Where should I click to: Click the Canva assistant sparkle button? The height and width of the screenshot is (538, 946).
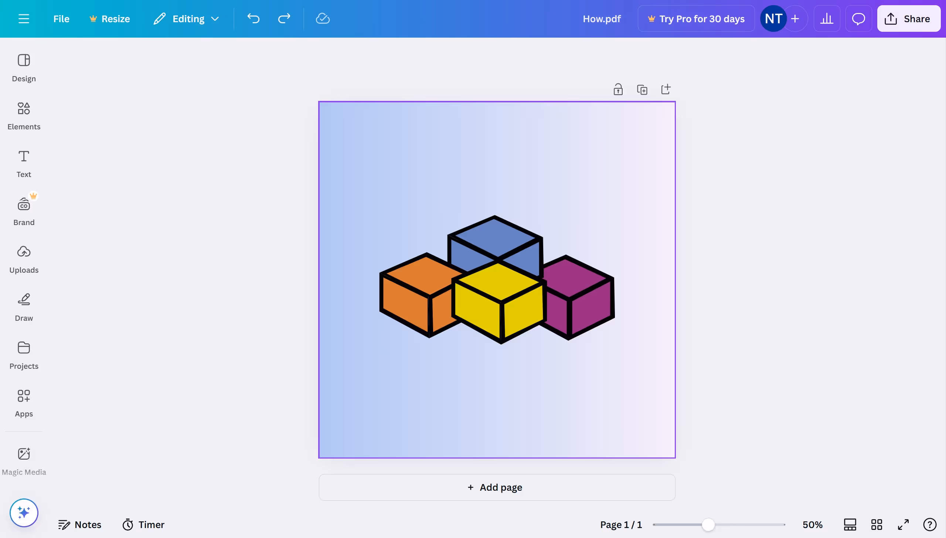point(24,513)
